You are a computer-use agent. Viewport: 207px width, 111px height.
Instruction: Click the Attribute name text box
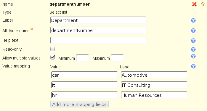tap(98, 30)
